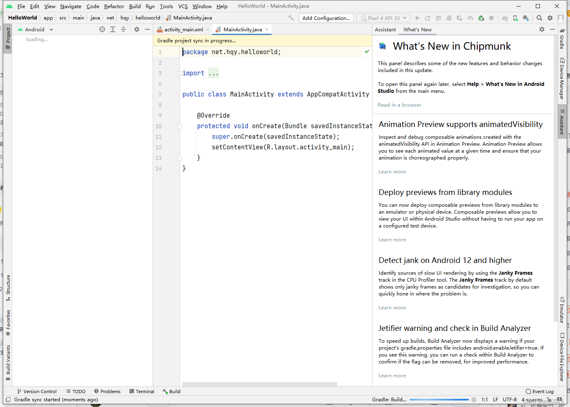Open LF line separator selector
570x407 pixels.
click(x=495, y=400)
